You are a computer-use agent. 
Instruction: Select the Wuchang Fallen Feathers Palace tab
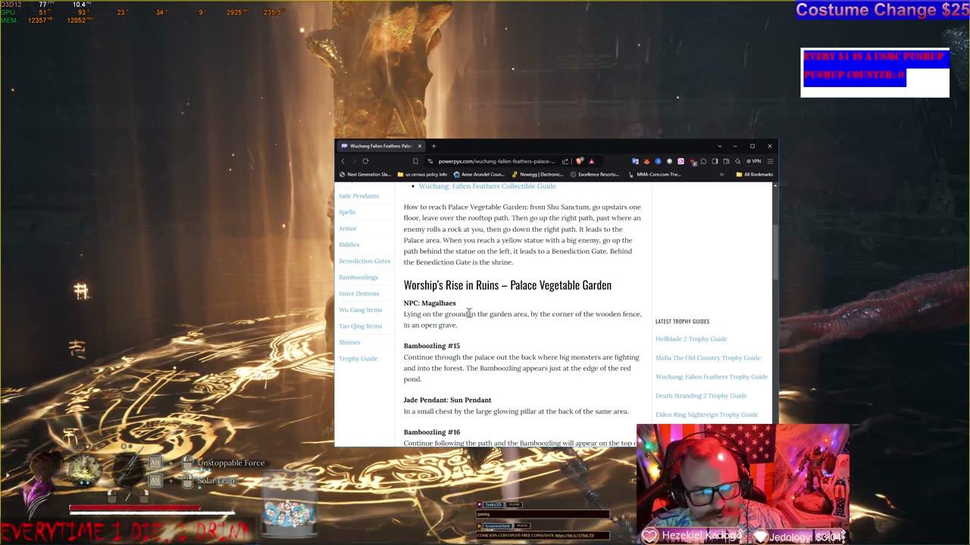(x=380, y=145)
